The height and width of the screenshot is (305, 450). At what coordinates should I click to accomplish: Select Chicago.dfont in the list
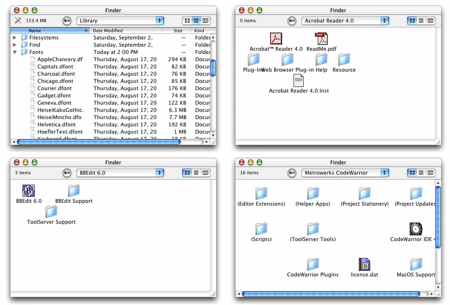pos(55,81)
